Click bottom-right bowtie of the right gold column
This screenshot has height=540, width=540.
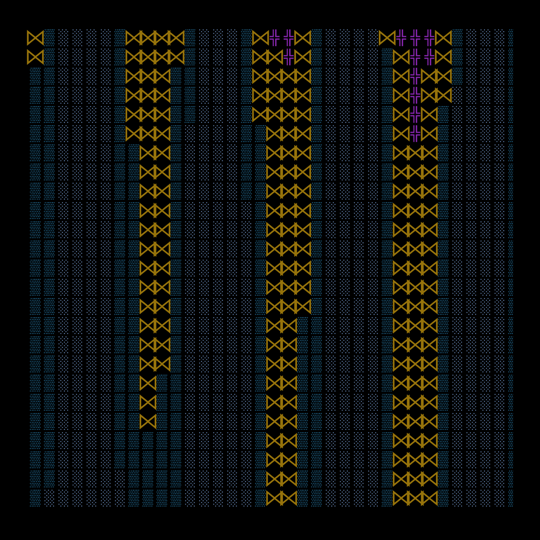pos(429,498)
